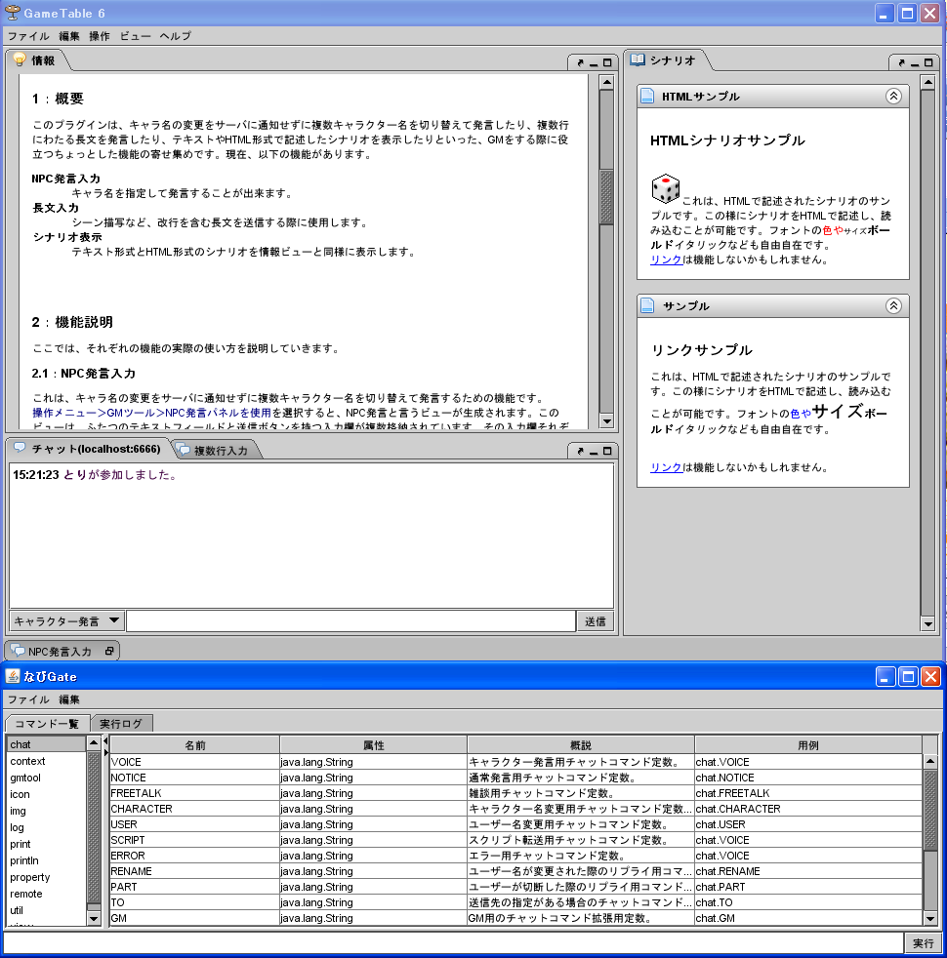The width and height of the screenshot is (947, 958).
Task: Minimize the 情報 info panel
Action: 594,63
